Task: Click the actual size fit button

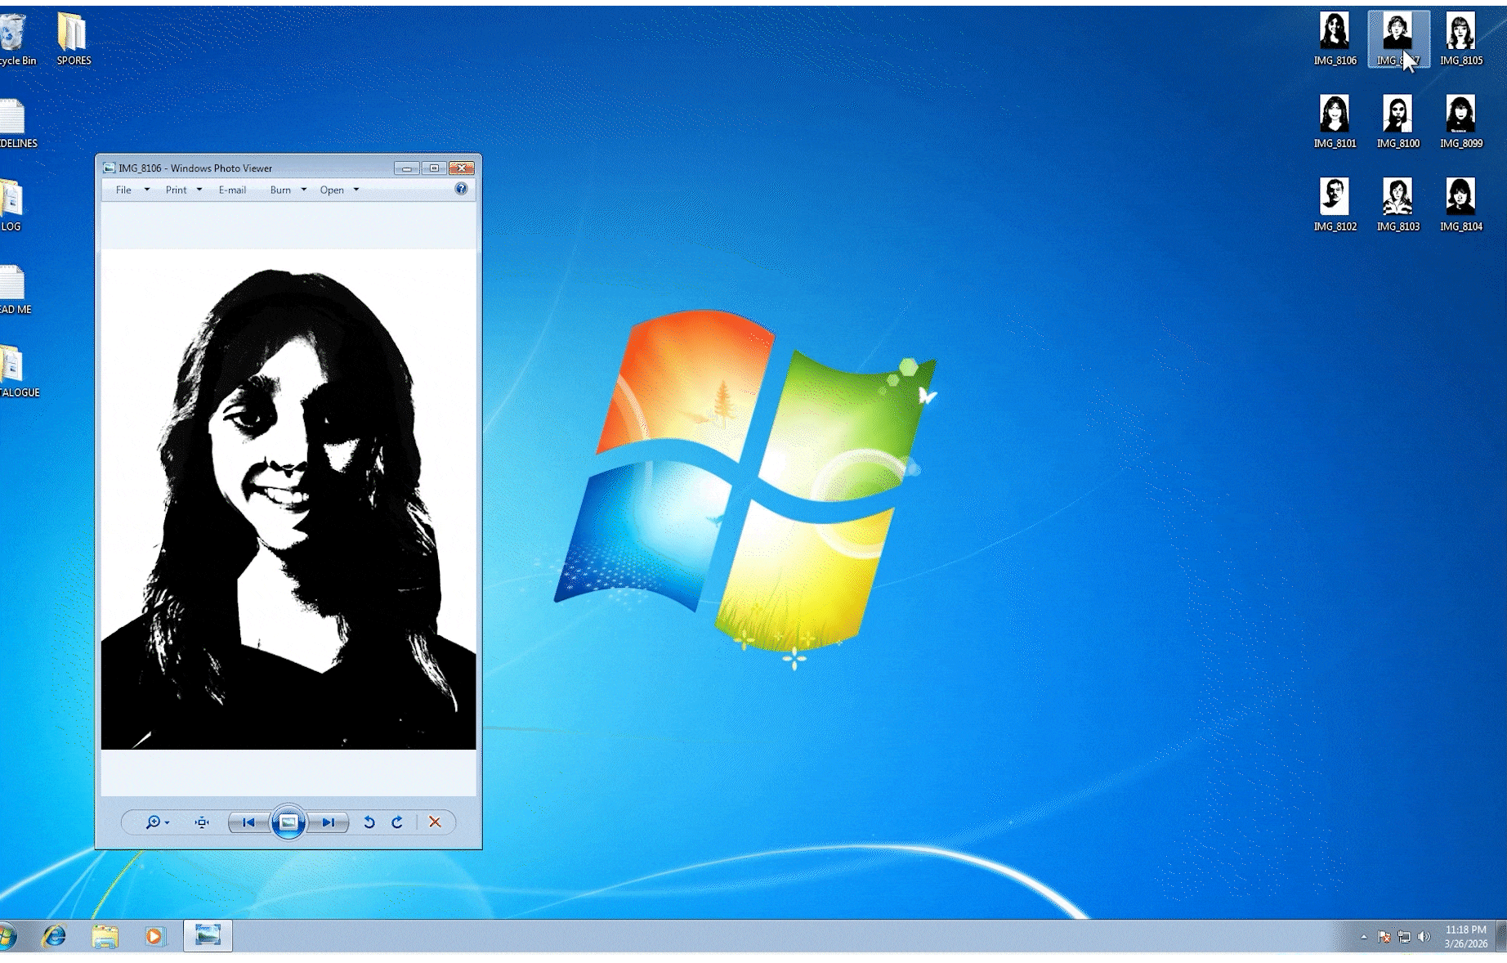Action: [202, 822]
